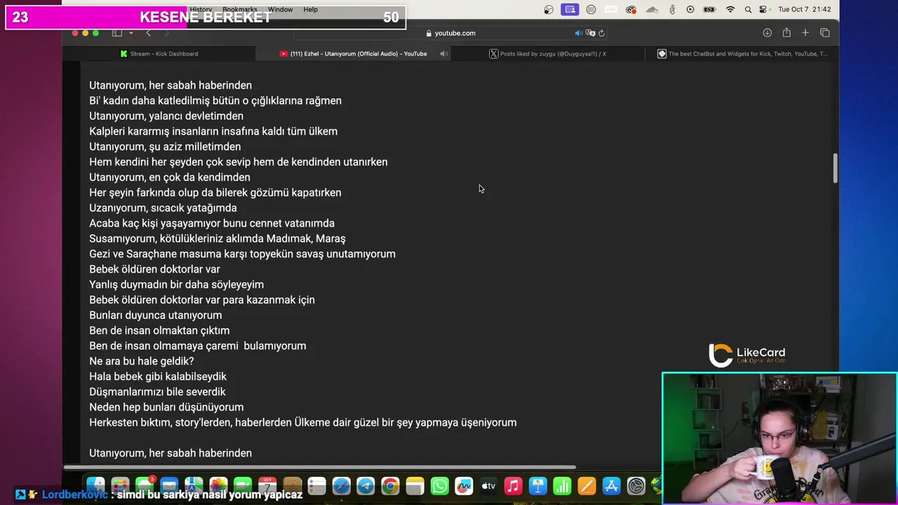Viewport: 898px width, 505px height.
Task: Launch Apple TV from the Dock
Action: (488, 485)
